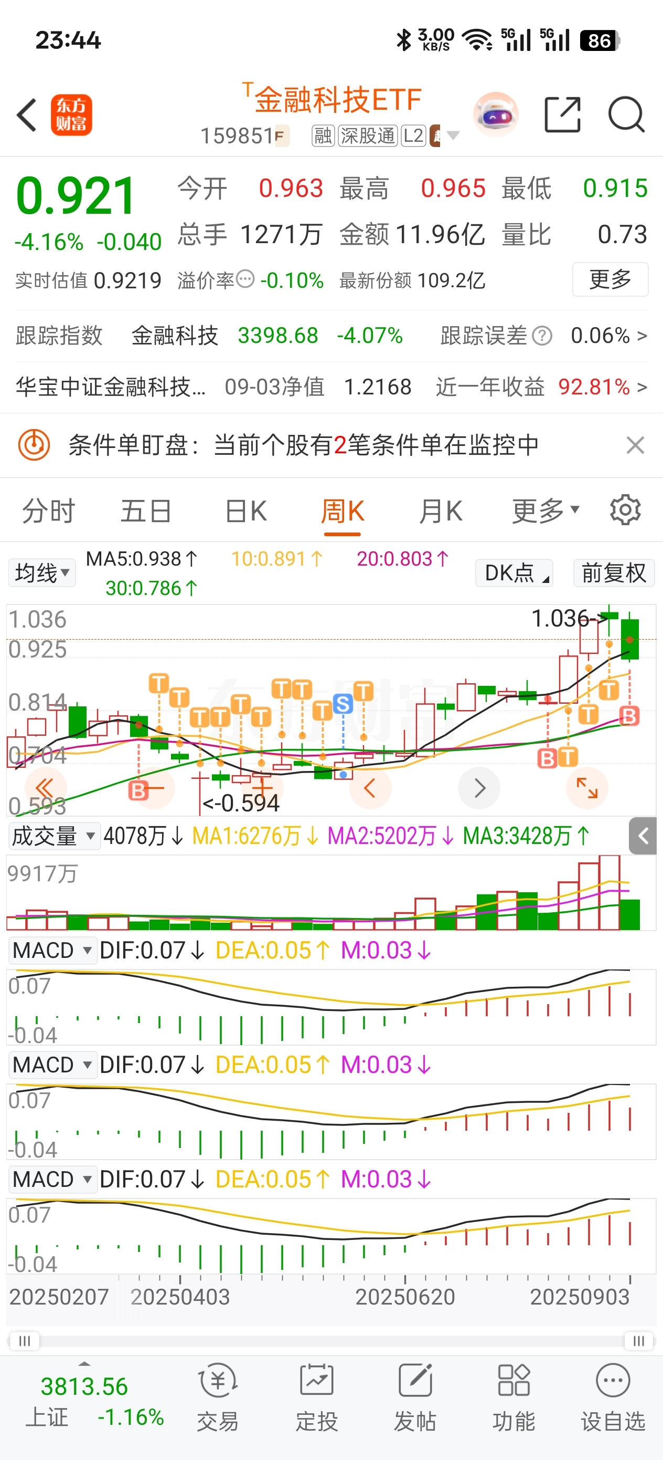Tap the 融 margin tag

pos(323,136)
